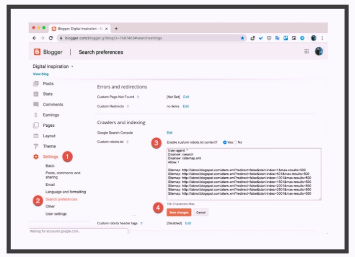Viewport: 355px width, 257px height.
Task: Open the Posts section
Action: (x=48, y=84)
